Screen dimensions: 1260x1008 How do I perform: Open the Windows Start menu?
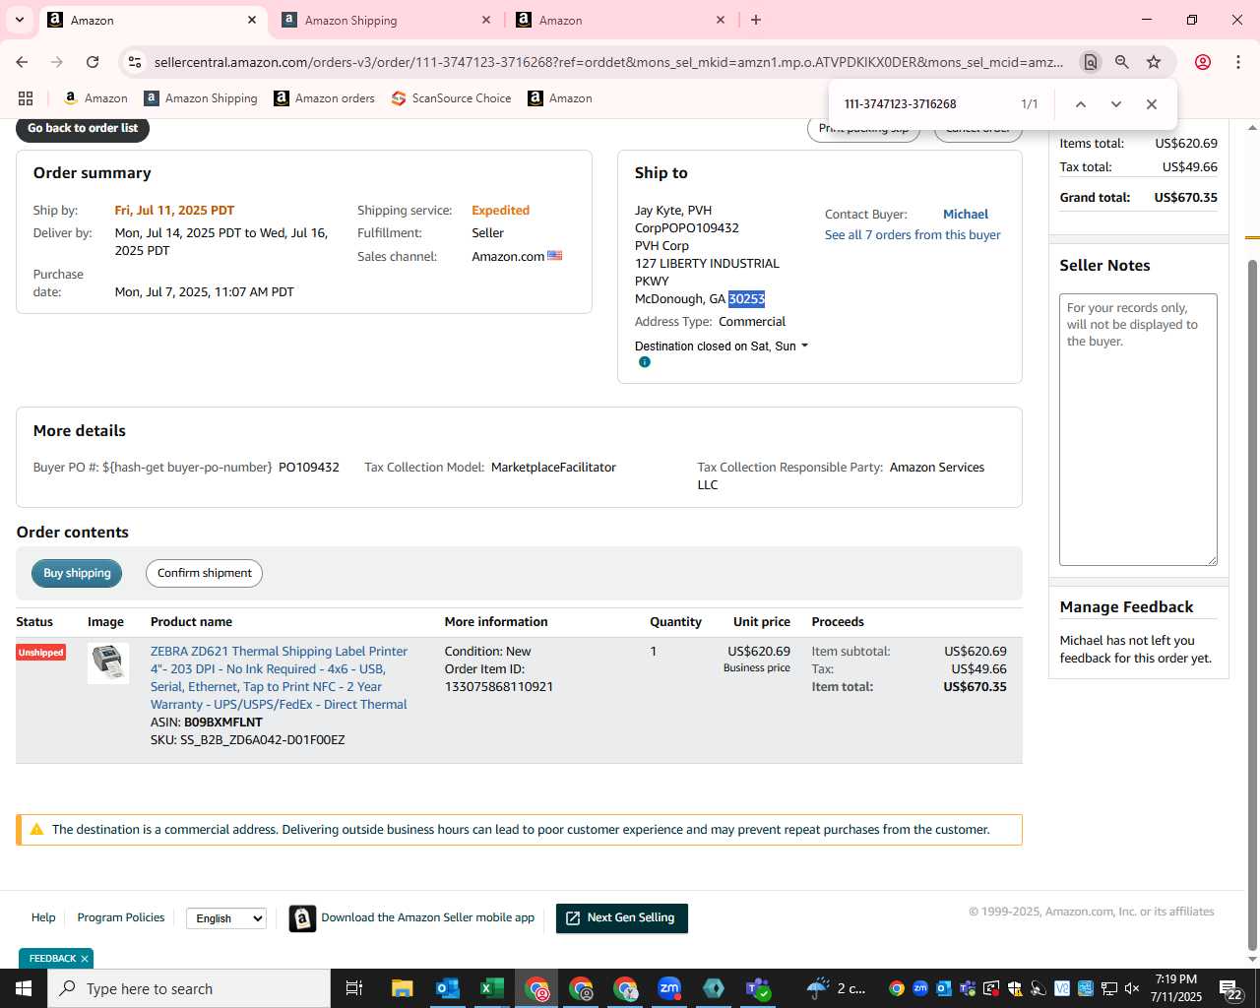coord(24,988)
